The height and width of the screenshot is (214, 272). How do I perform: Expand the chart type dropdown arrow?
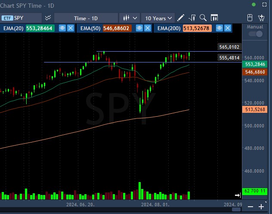point(135,18)
